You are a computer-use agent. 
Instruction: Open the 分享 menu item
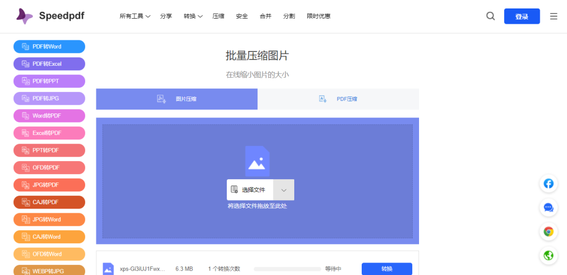click(x=166, y=16)
